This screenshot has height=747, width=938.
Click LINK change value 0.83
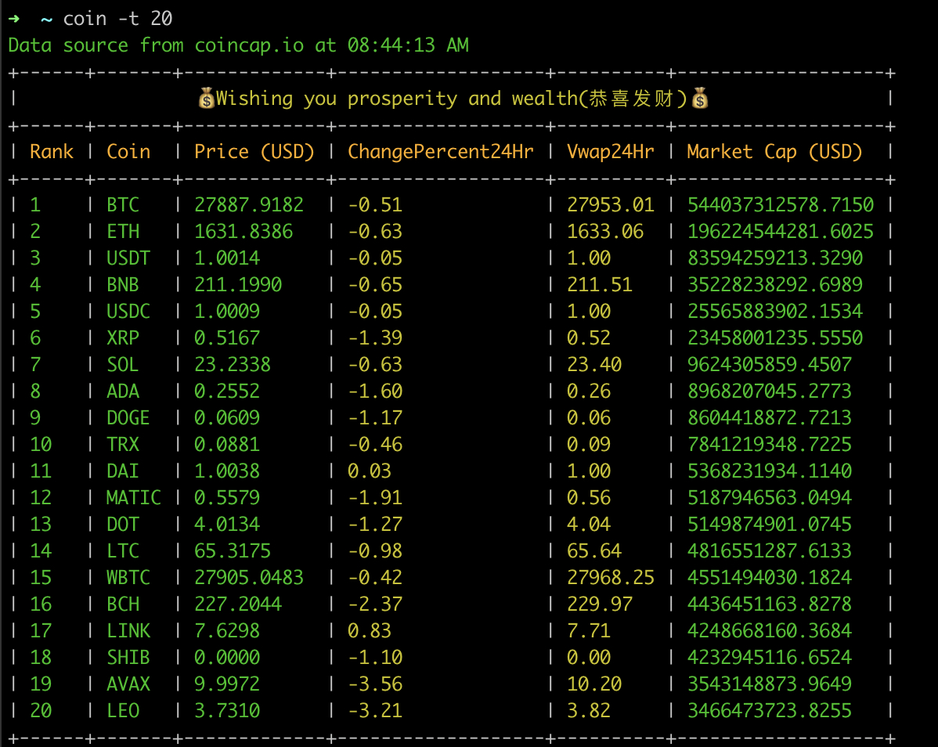(369, 631)
